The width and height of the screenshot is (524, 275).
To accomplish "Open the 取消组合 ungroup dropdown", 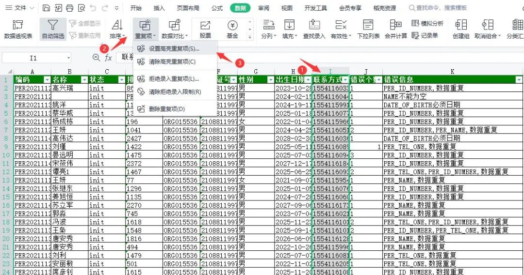I will pyautogui.click(x=488, y=29).
